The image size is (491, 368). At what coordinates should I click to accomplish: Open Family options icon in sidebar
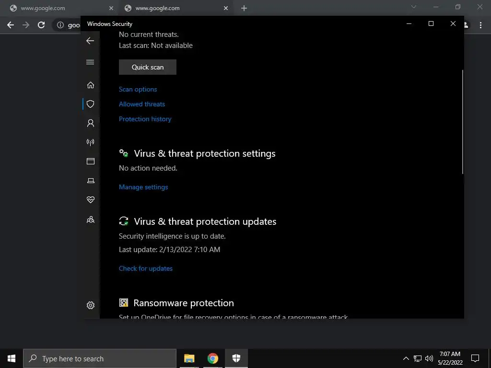pyautogui.click(x=91, y=219)
